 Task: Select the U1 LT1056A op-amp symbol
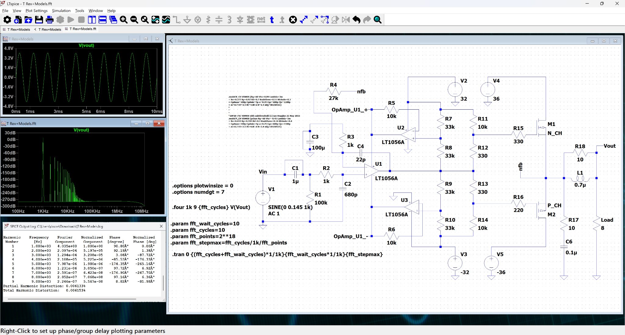[372, 171]
